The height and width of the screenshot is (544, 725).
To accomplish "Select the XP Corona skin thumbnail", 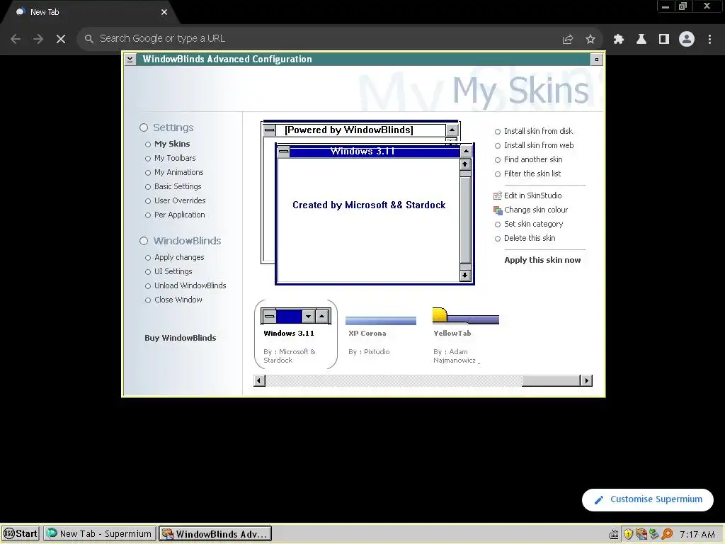I will 380,334.
